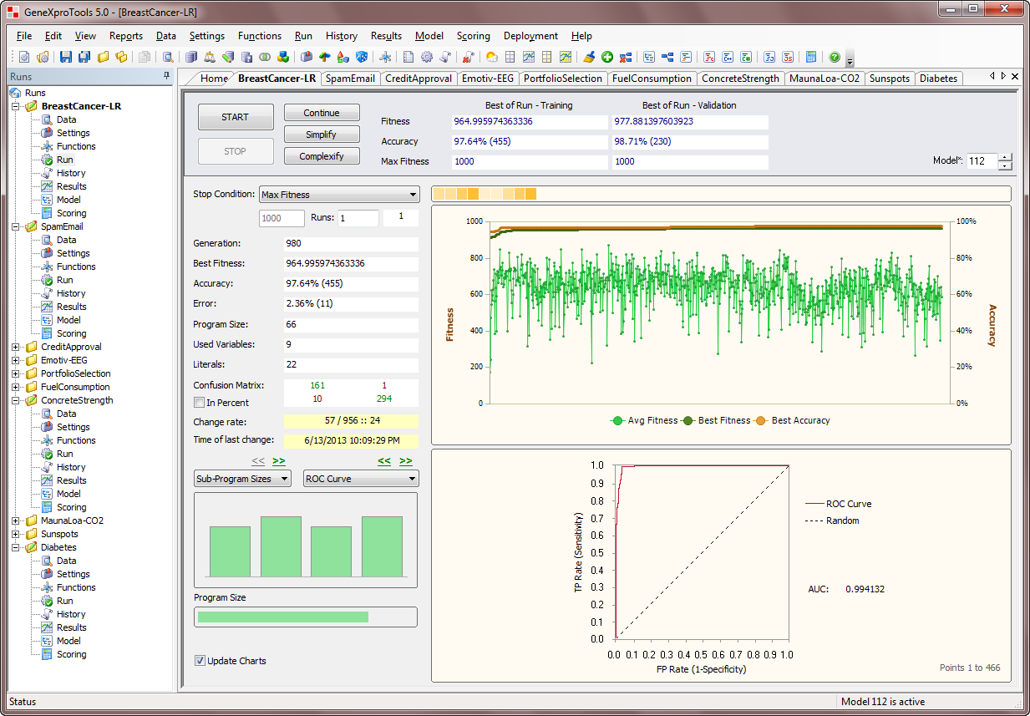Expand the CreditApproval run tree node
Image resolution: width=1030 pixels, height=716 pixels.
(15, 347)
